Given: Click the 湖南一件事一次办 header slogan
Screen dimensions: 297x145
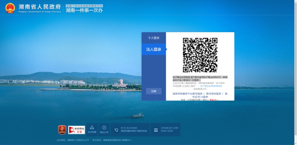Looking at the screenshot, I should pyautogui.click(x=84, y=10).
